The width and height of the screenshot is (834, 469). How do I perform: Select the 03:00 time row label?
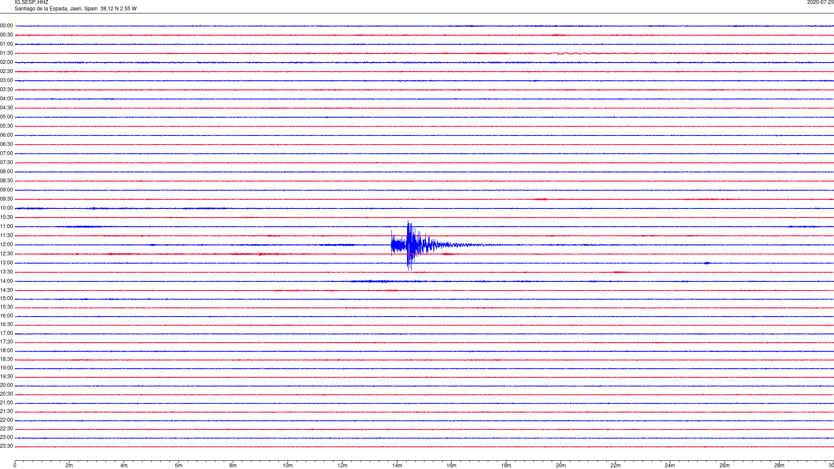click(7, 81)
